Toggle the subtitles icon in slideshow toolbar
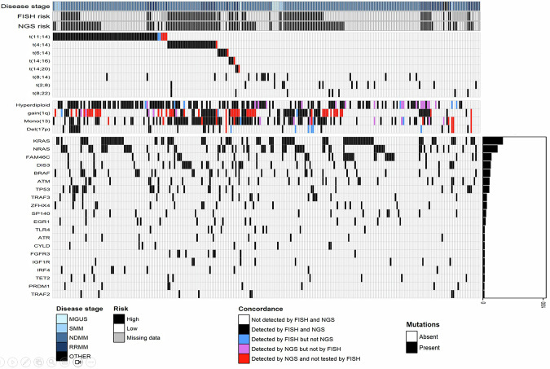This screenshot has height=369, width=550. [x=64, y=362]
